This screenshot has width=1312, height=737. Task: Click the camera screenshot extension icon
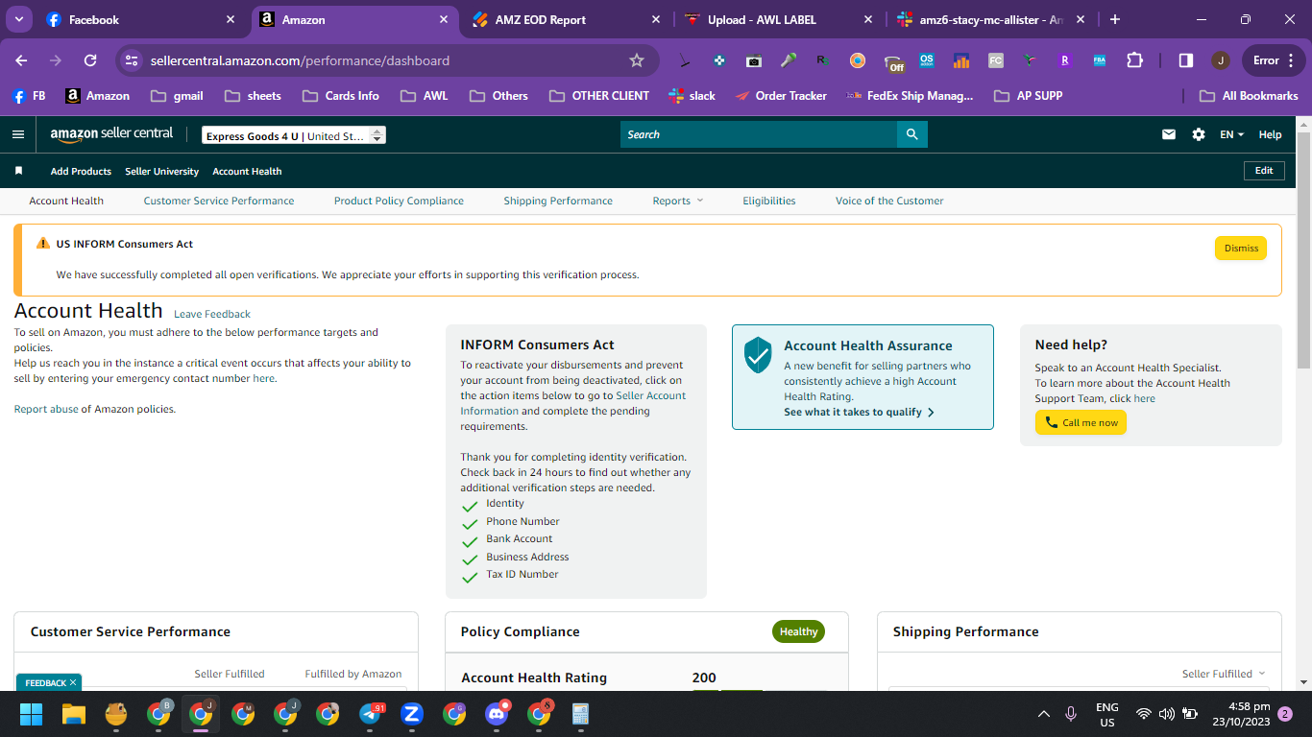[x=754, y=60]
